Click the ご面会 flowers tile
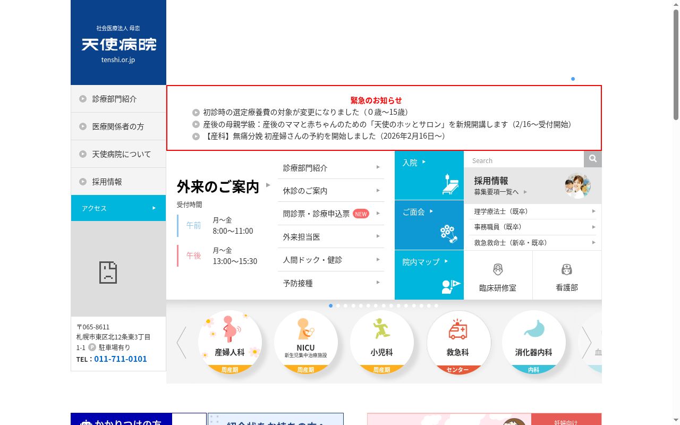The height and width of the screenshot is (425, 680). point(429,225)
